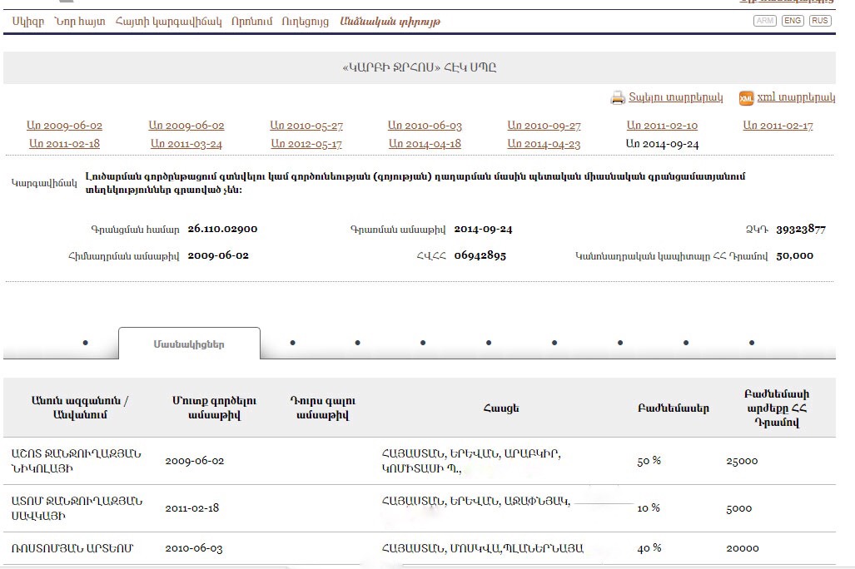Click the printer icon for print version

click(x=617, y=97)
